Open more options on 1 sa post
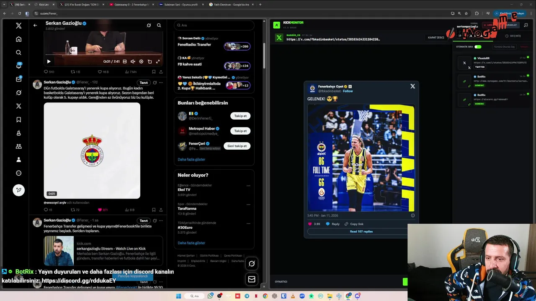Screen dimensions: 536x301 (x=161, y=220)
